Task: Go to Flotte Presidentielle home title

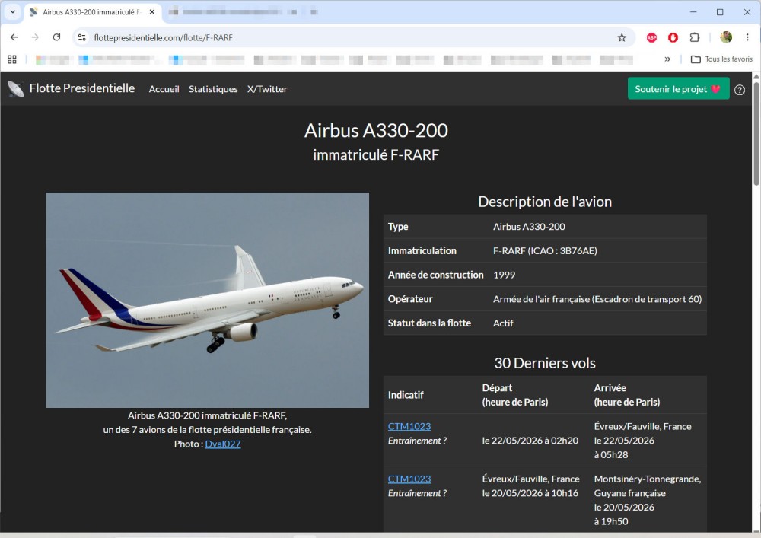Action: tap(82, 88)
